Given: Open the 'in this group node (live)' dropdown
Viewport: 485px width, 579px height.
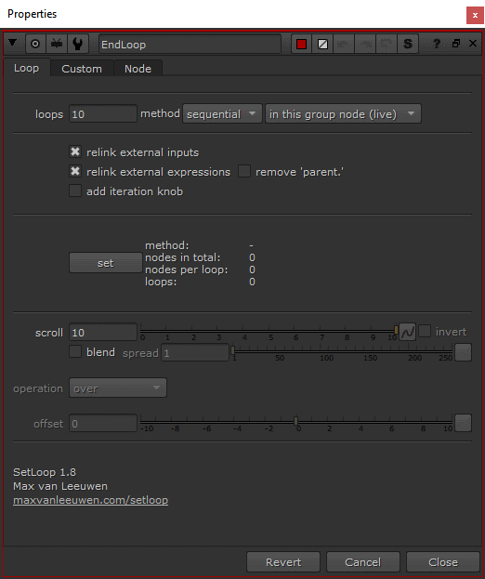Looking at the screenshot, I should click(343, 113).
